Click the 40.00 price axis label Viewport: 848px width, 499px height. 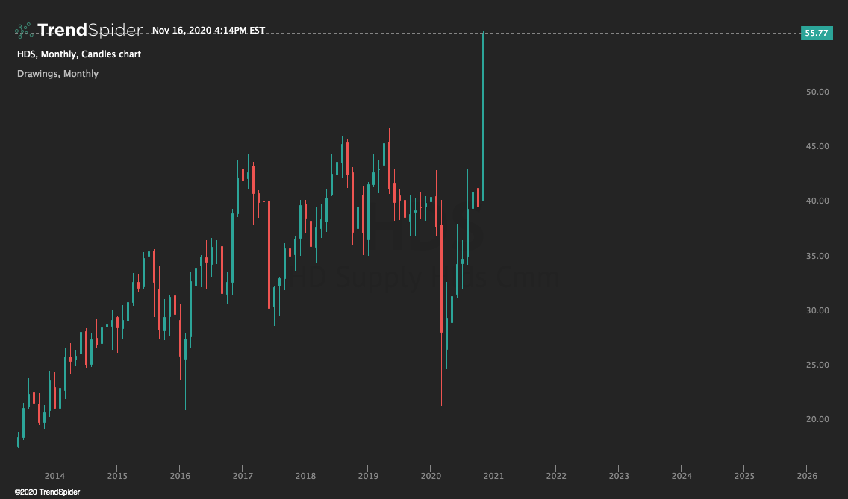(817, 201)
